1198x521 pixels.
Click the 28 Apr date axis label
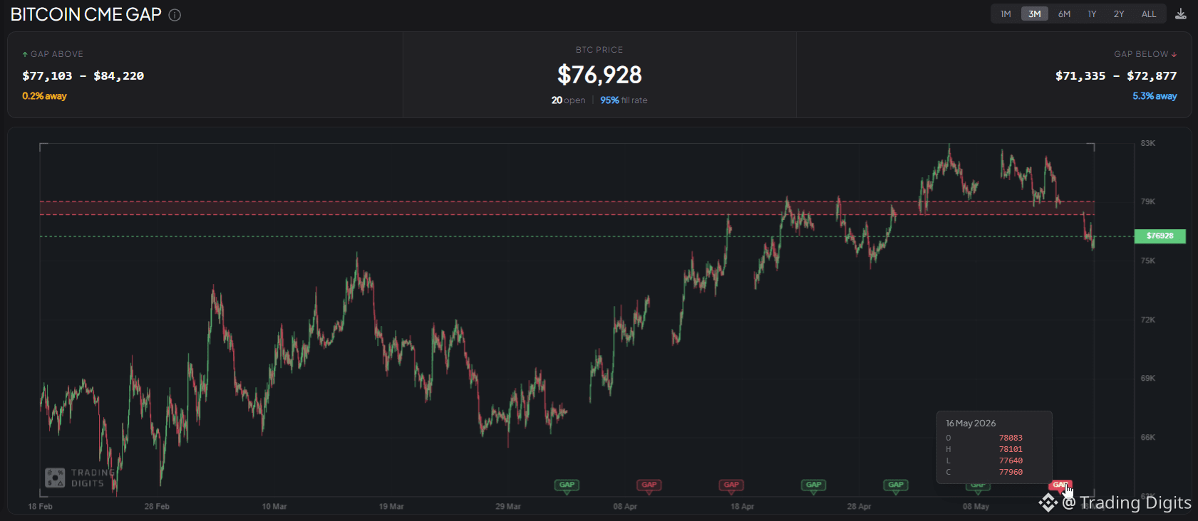click(859, 507)
